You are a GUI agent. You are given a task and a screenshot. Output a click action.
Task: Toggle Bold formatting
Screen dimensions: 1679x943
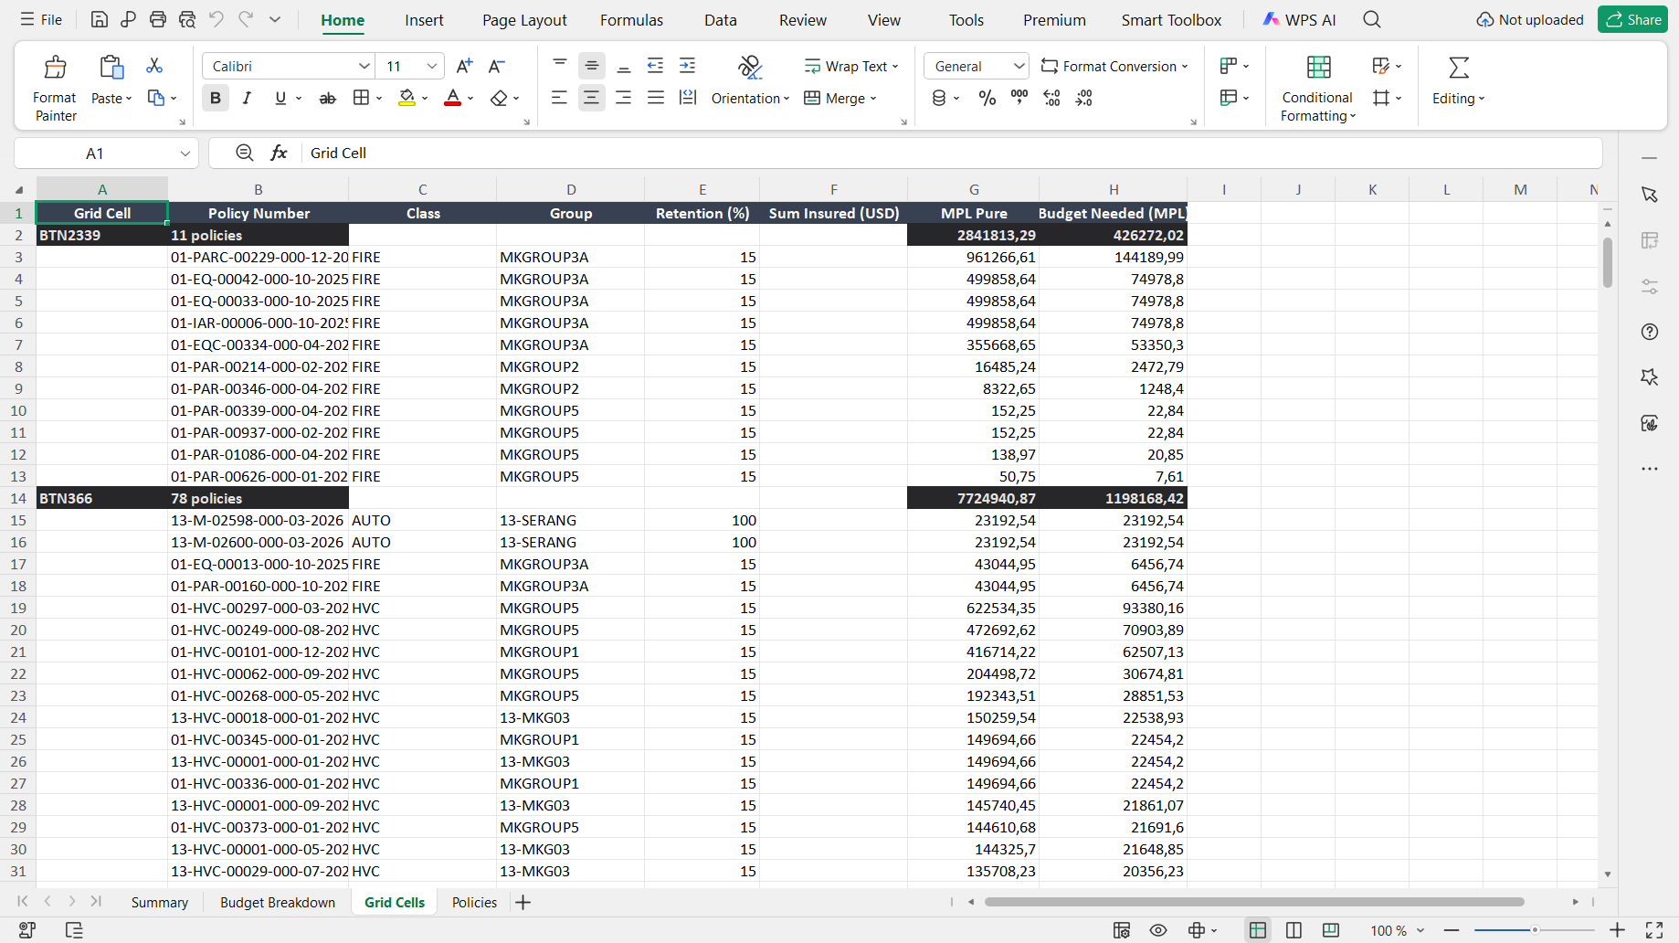(x=216, y=98)
